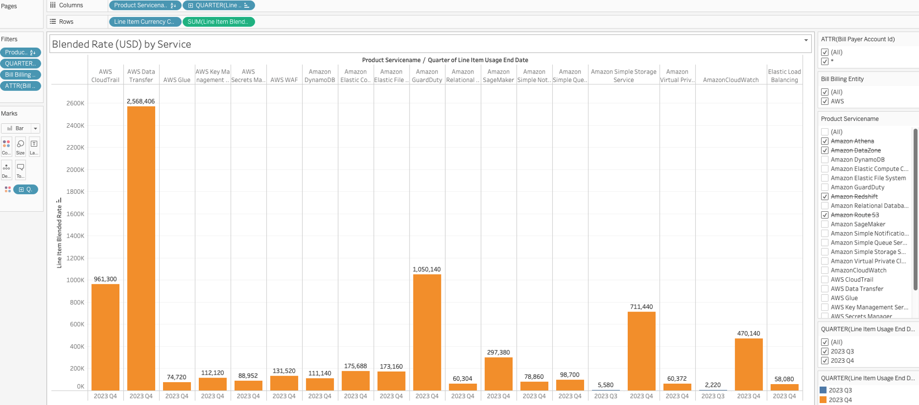The width and height of the screenshot is (919, 405).
Task: Uncheck the Amazon Athena service filter
Action: click(x=825, y=141)
